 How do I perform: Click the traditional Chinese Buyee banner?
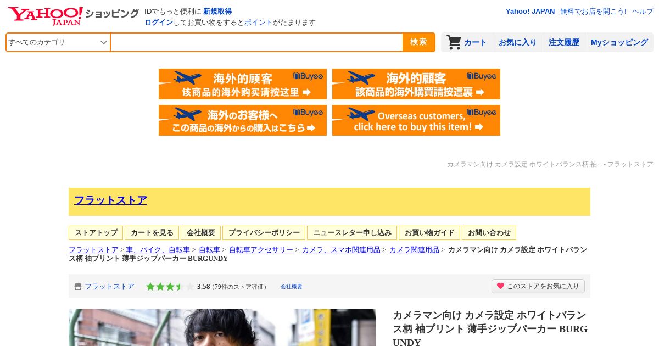[416, 84]
